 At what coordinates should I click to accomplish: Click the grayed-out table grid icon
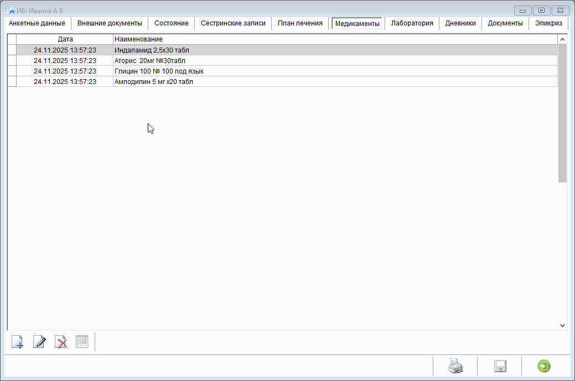pyautogui.click(x=82, y=342)
